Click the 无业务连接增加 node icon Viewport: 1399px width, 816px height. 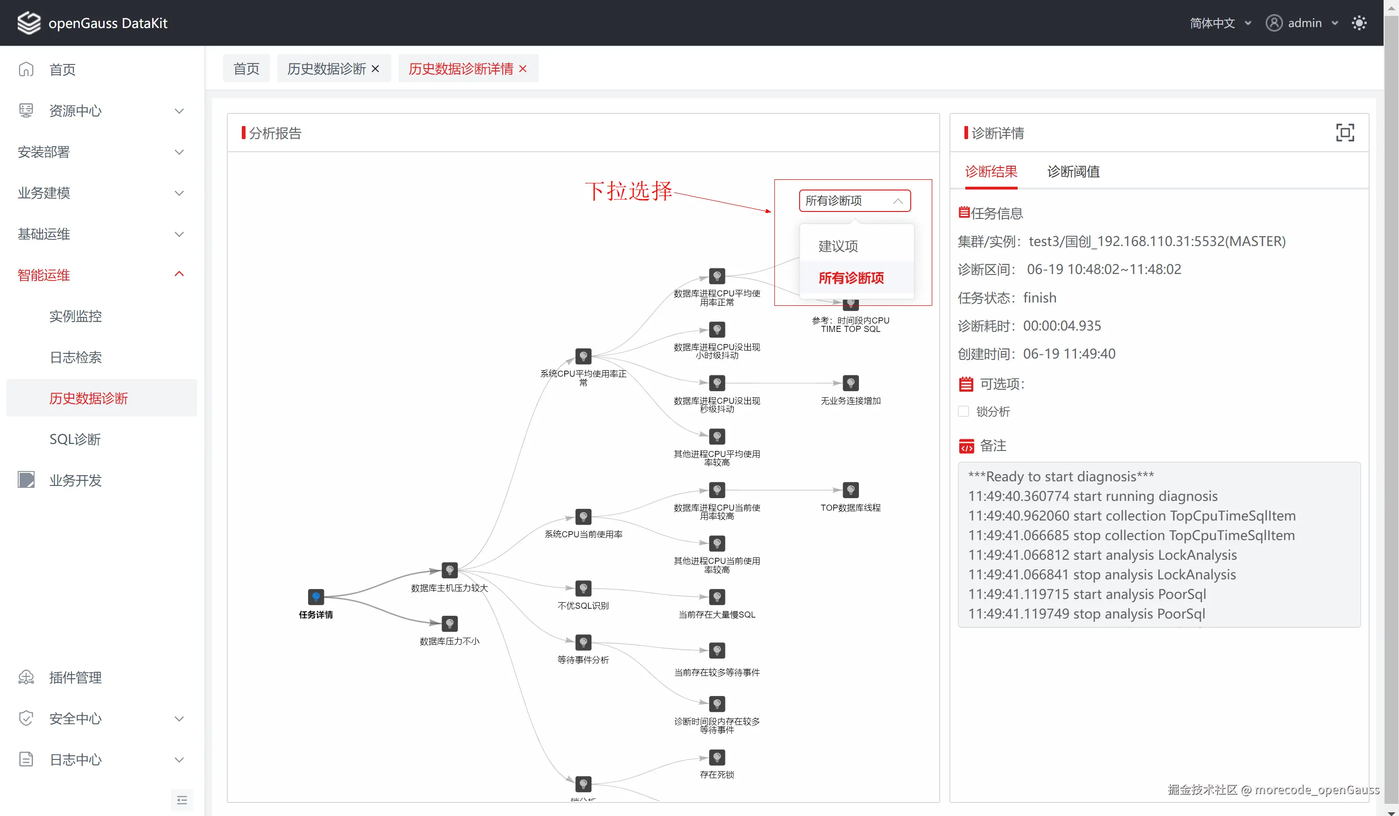click(x=851, y=383)
